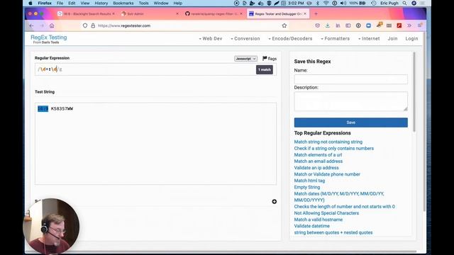Switch to the Blacklight Search Results tab

(x=87, y=13)
